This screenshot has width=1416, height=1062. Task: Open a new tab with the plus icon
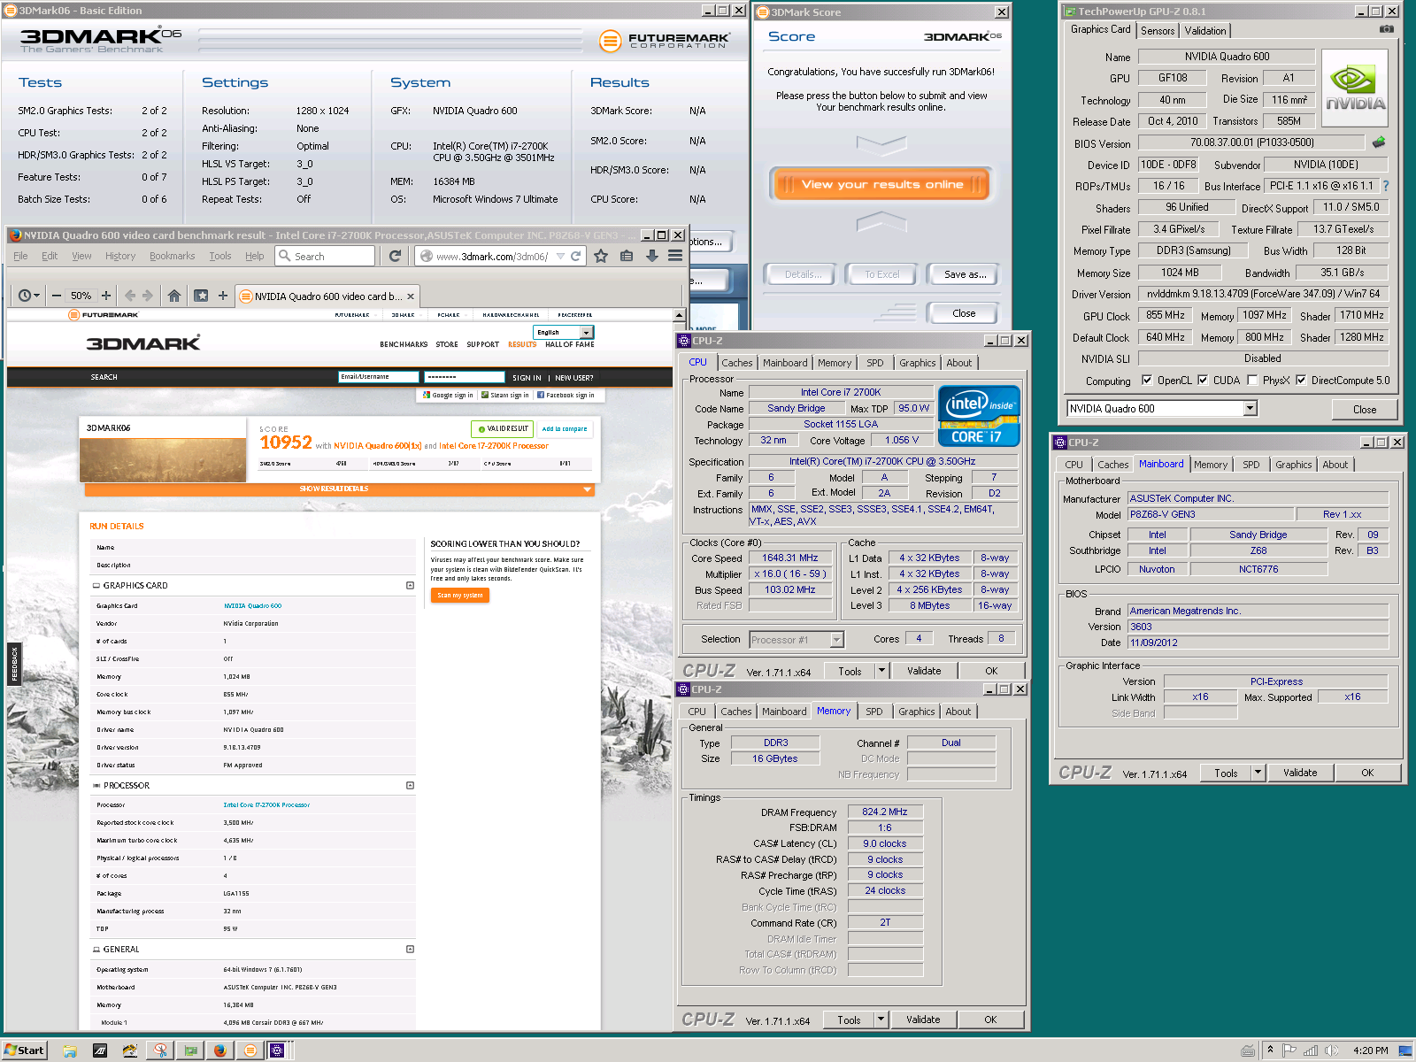223,296
